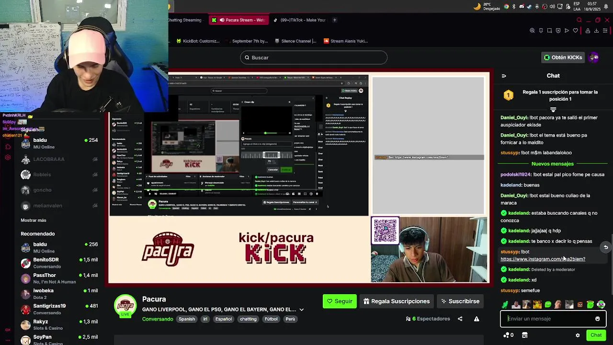Open Rakyz Slots & Casino channel

pos(59,324)
